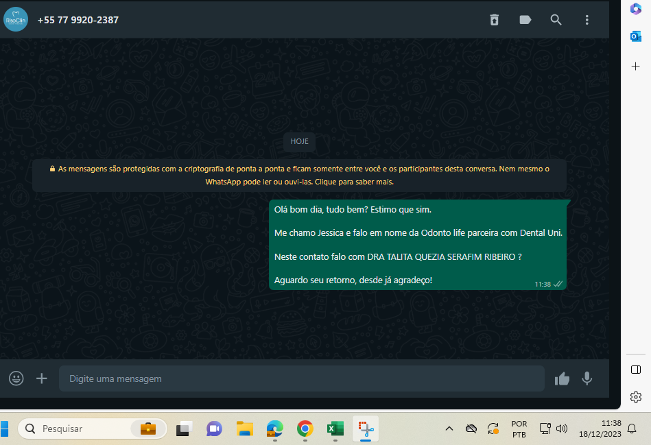Open the three-dot chat menu
Image resolution: width=651 pixels, height=445 pixels.
click(587, 19)
